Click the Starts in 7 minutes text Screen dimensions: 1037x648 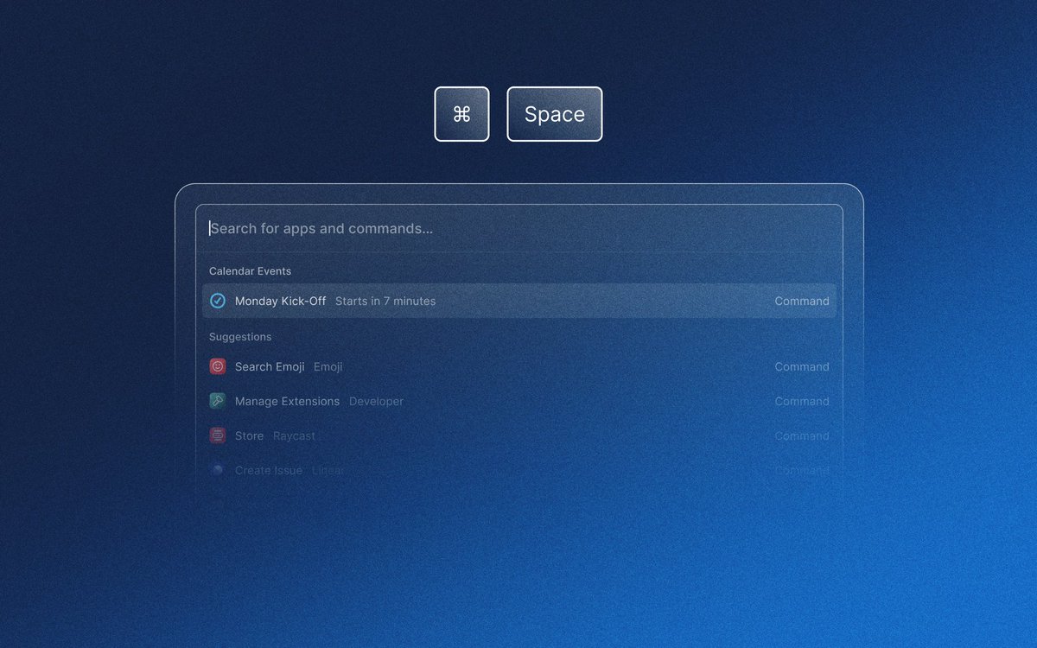385,301
